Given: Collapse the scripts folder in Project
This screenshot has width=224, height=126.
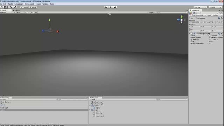Looking at the screenshot, I should [90, 110].
